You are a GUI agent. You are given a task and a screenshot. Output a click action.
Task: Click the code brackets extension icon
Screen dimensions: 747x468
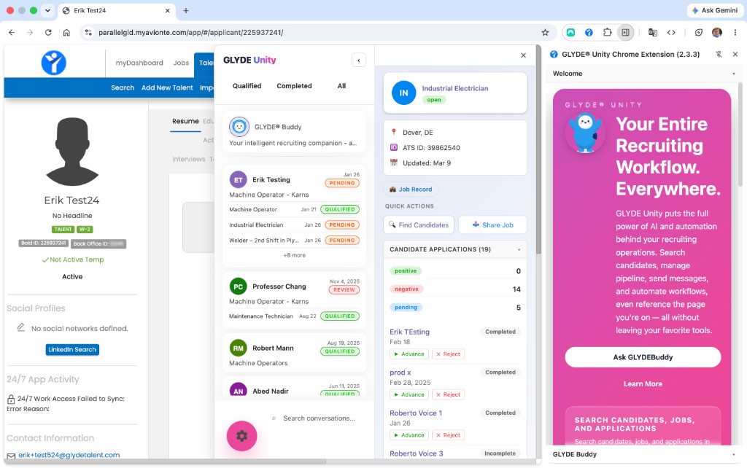click(671, 32)
